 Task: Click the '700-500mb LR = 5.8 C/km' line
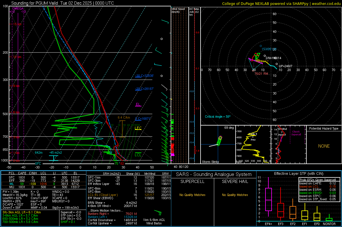[20, 222]
